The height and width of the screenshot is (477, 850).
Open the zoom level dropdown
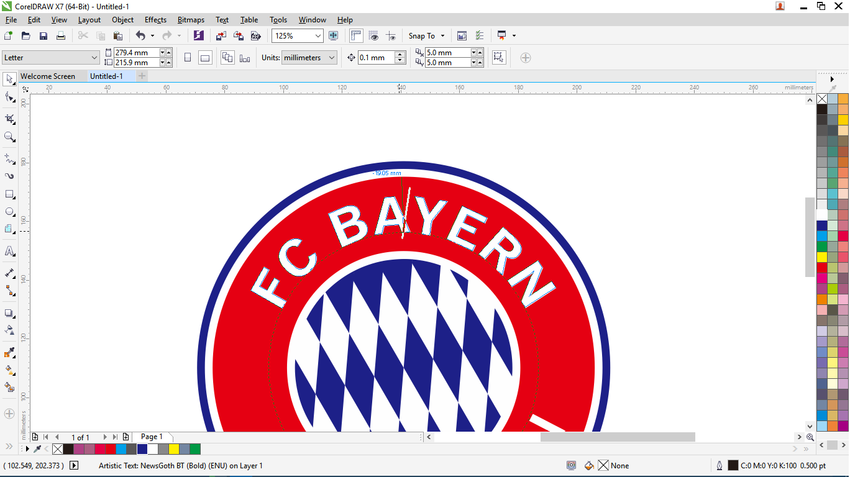[x=318, y=36]
